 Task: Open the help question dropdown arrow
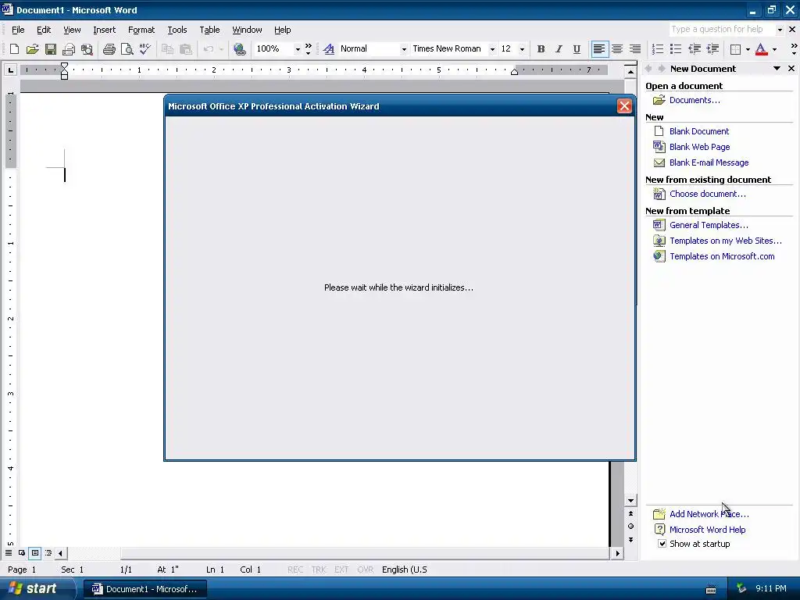780,30
